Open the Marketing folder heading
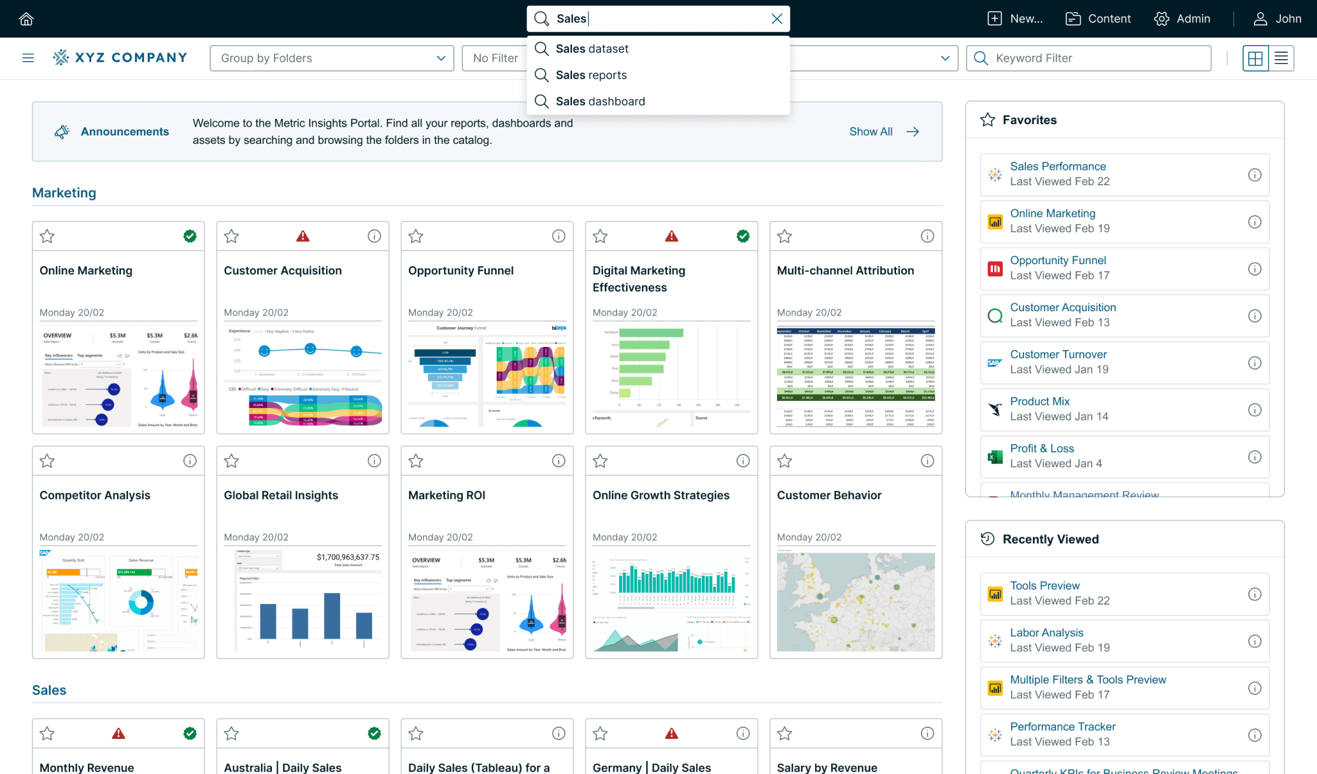 click(64, 193)
